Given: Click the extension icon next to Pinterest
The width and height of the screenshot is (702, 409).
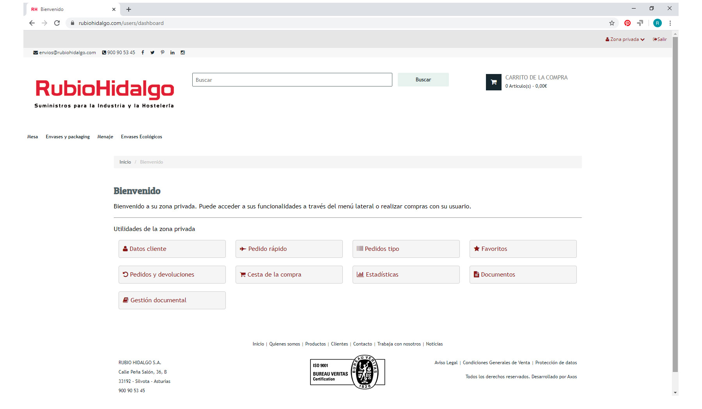Looking at the screenshot, I should pos(640,23).
